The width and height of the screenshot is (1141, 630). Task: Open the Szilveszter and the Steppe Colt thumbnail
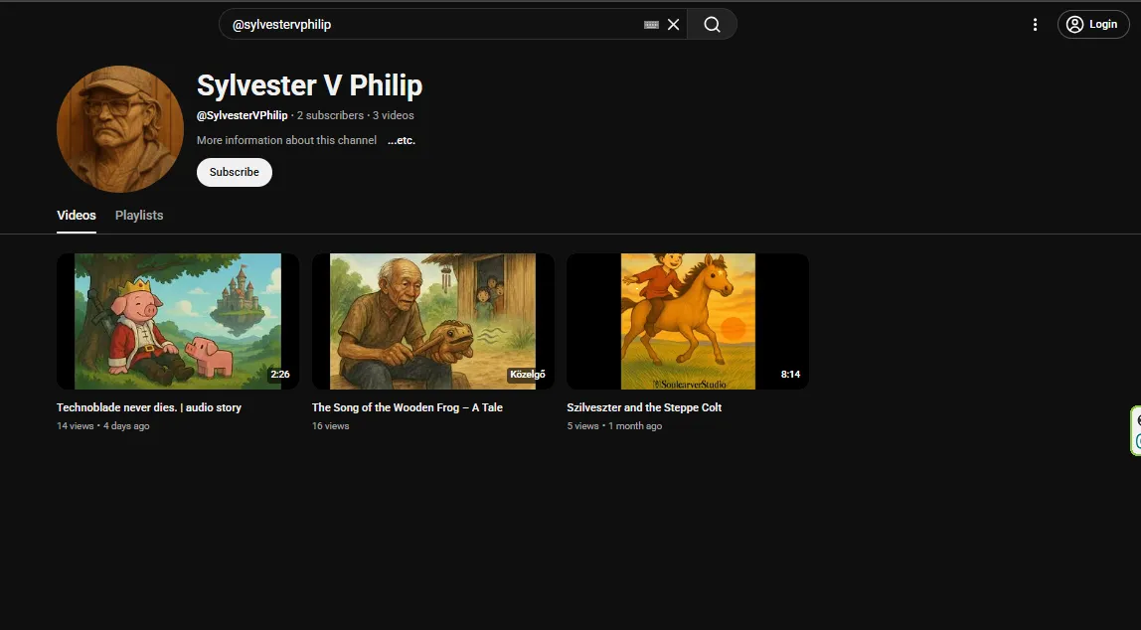[687, 321]
